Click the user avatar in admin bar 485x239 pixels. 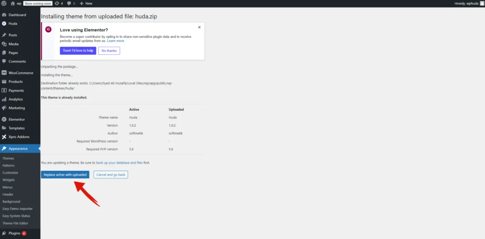click(482, 3)
